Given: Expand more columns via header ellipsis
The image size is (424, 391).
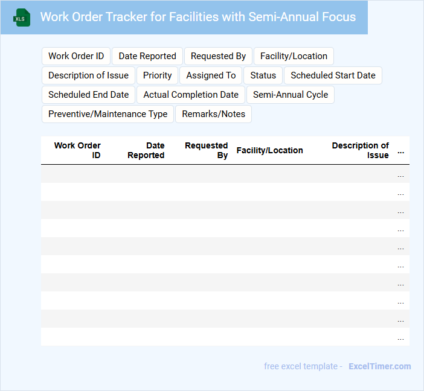Looking at the screenshot, I should click(x=400, y=151).
